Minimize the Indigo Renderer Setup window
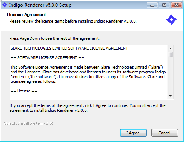Viewport: 184px width, 142px height. tap(152, 5)
